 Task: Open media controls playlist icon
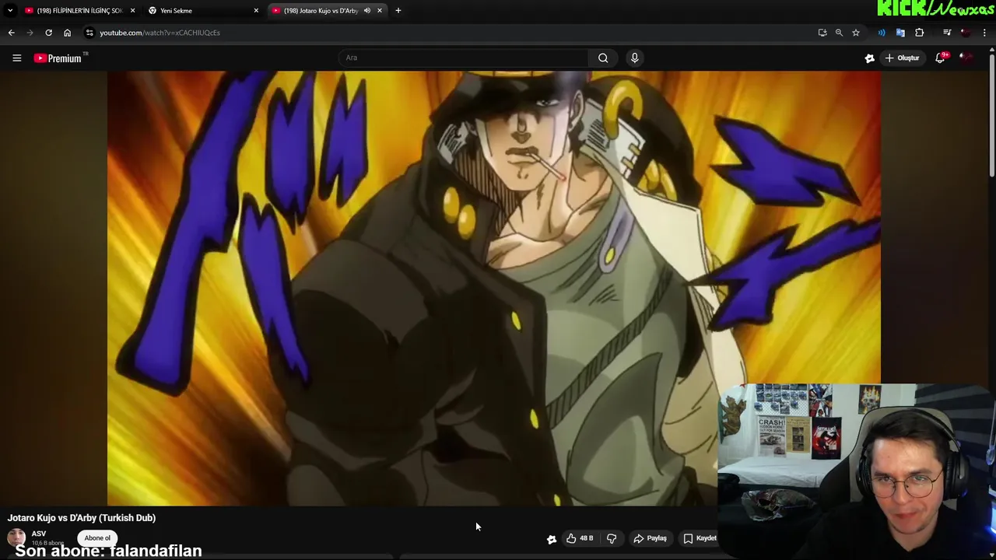[947, 33]
